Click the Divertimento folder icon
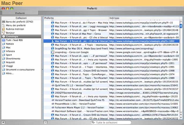 pyautogui.click(x=4, y=58)
